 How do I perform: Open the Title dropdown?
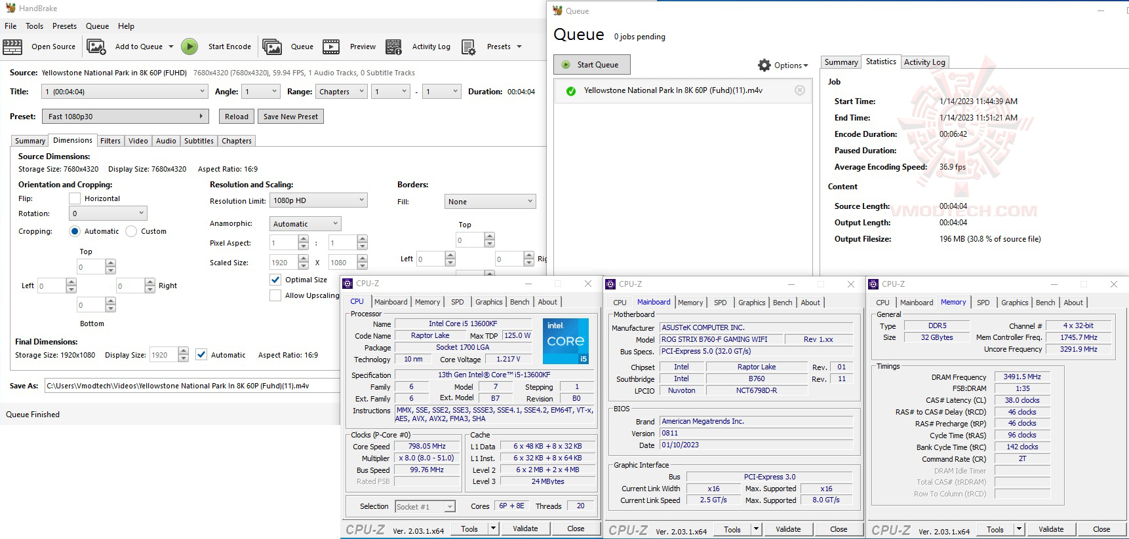[x=125, y=92]
